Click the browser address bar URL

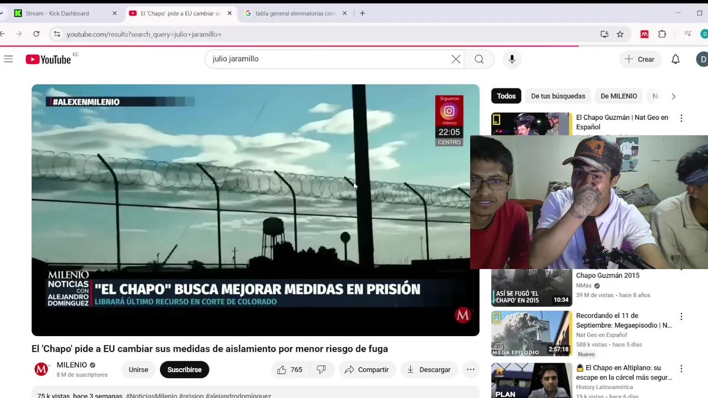[x=144, y=34]
